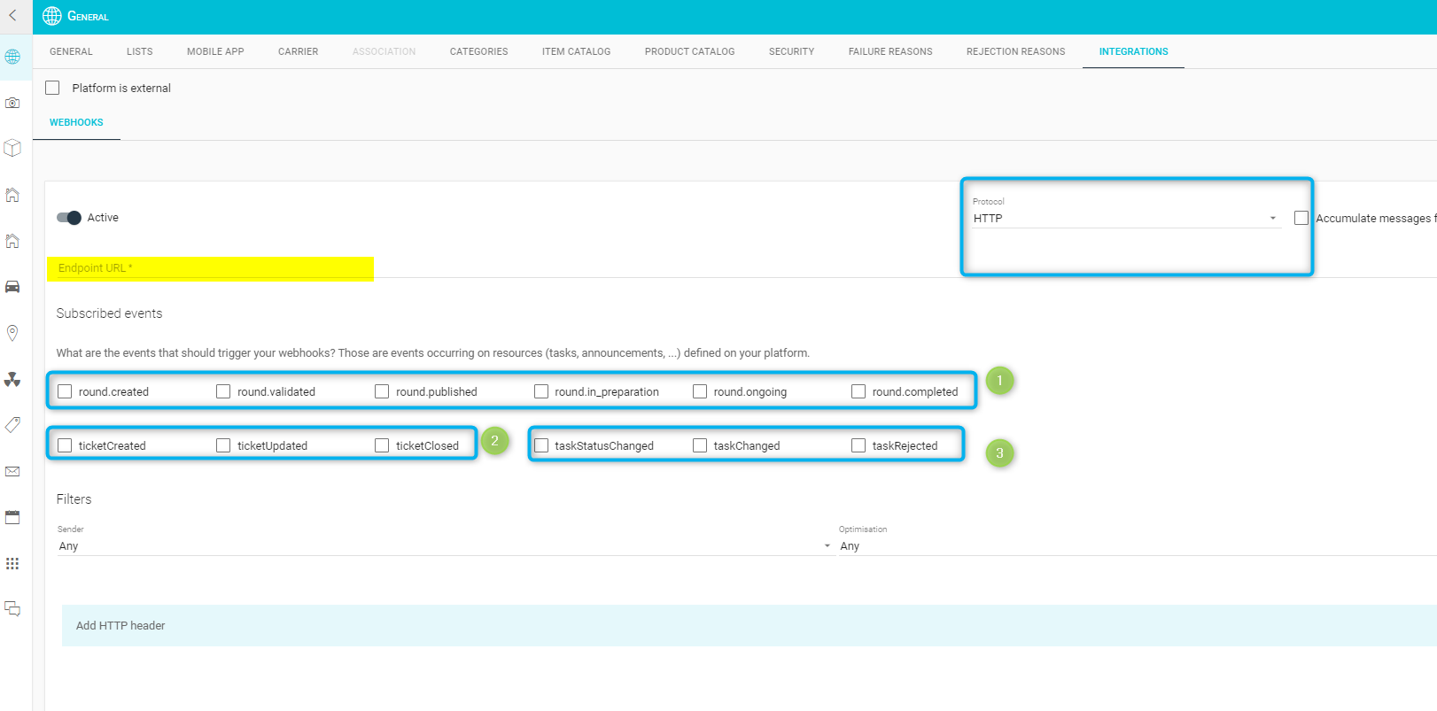Viewport: 1437px width, 711px height.
Task: Select the 3D box icon in sidebar
Action: 12,148
